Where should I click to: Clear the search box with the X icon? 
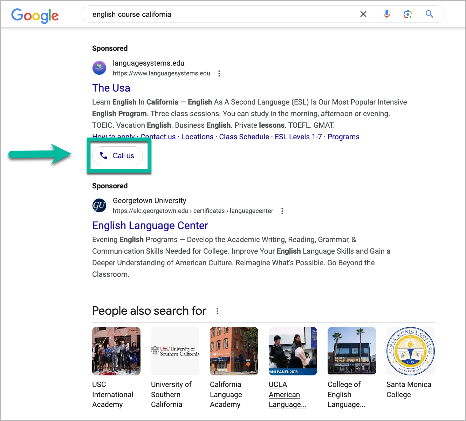(363, 14)
